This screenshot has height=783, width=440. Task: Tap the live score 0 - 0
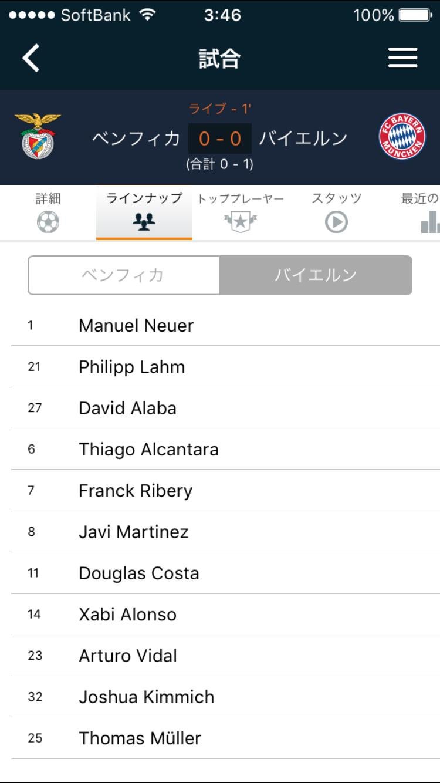pyautogui.click(x=220, y=139)
